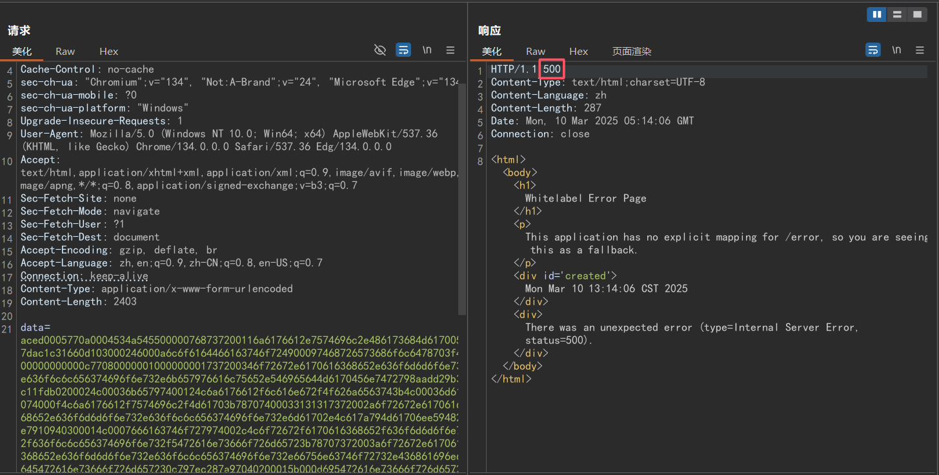Open response panel hamburger options menu
This screenshot has height=475, width=939.
click(920, 50)
